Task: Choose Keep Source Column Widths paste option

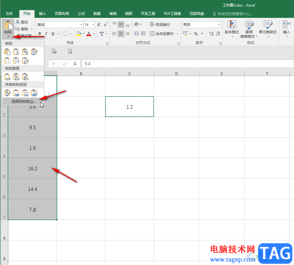Action: tap(16, 61)
